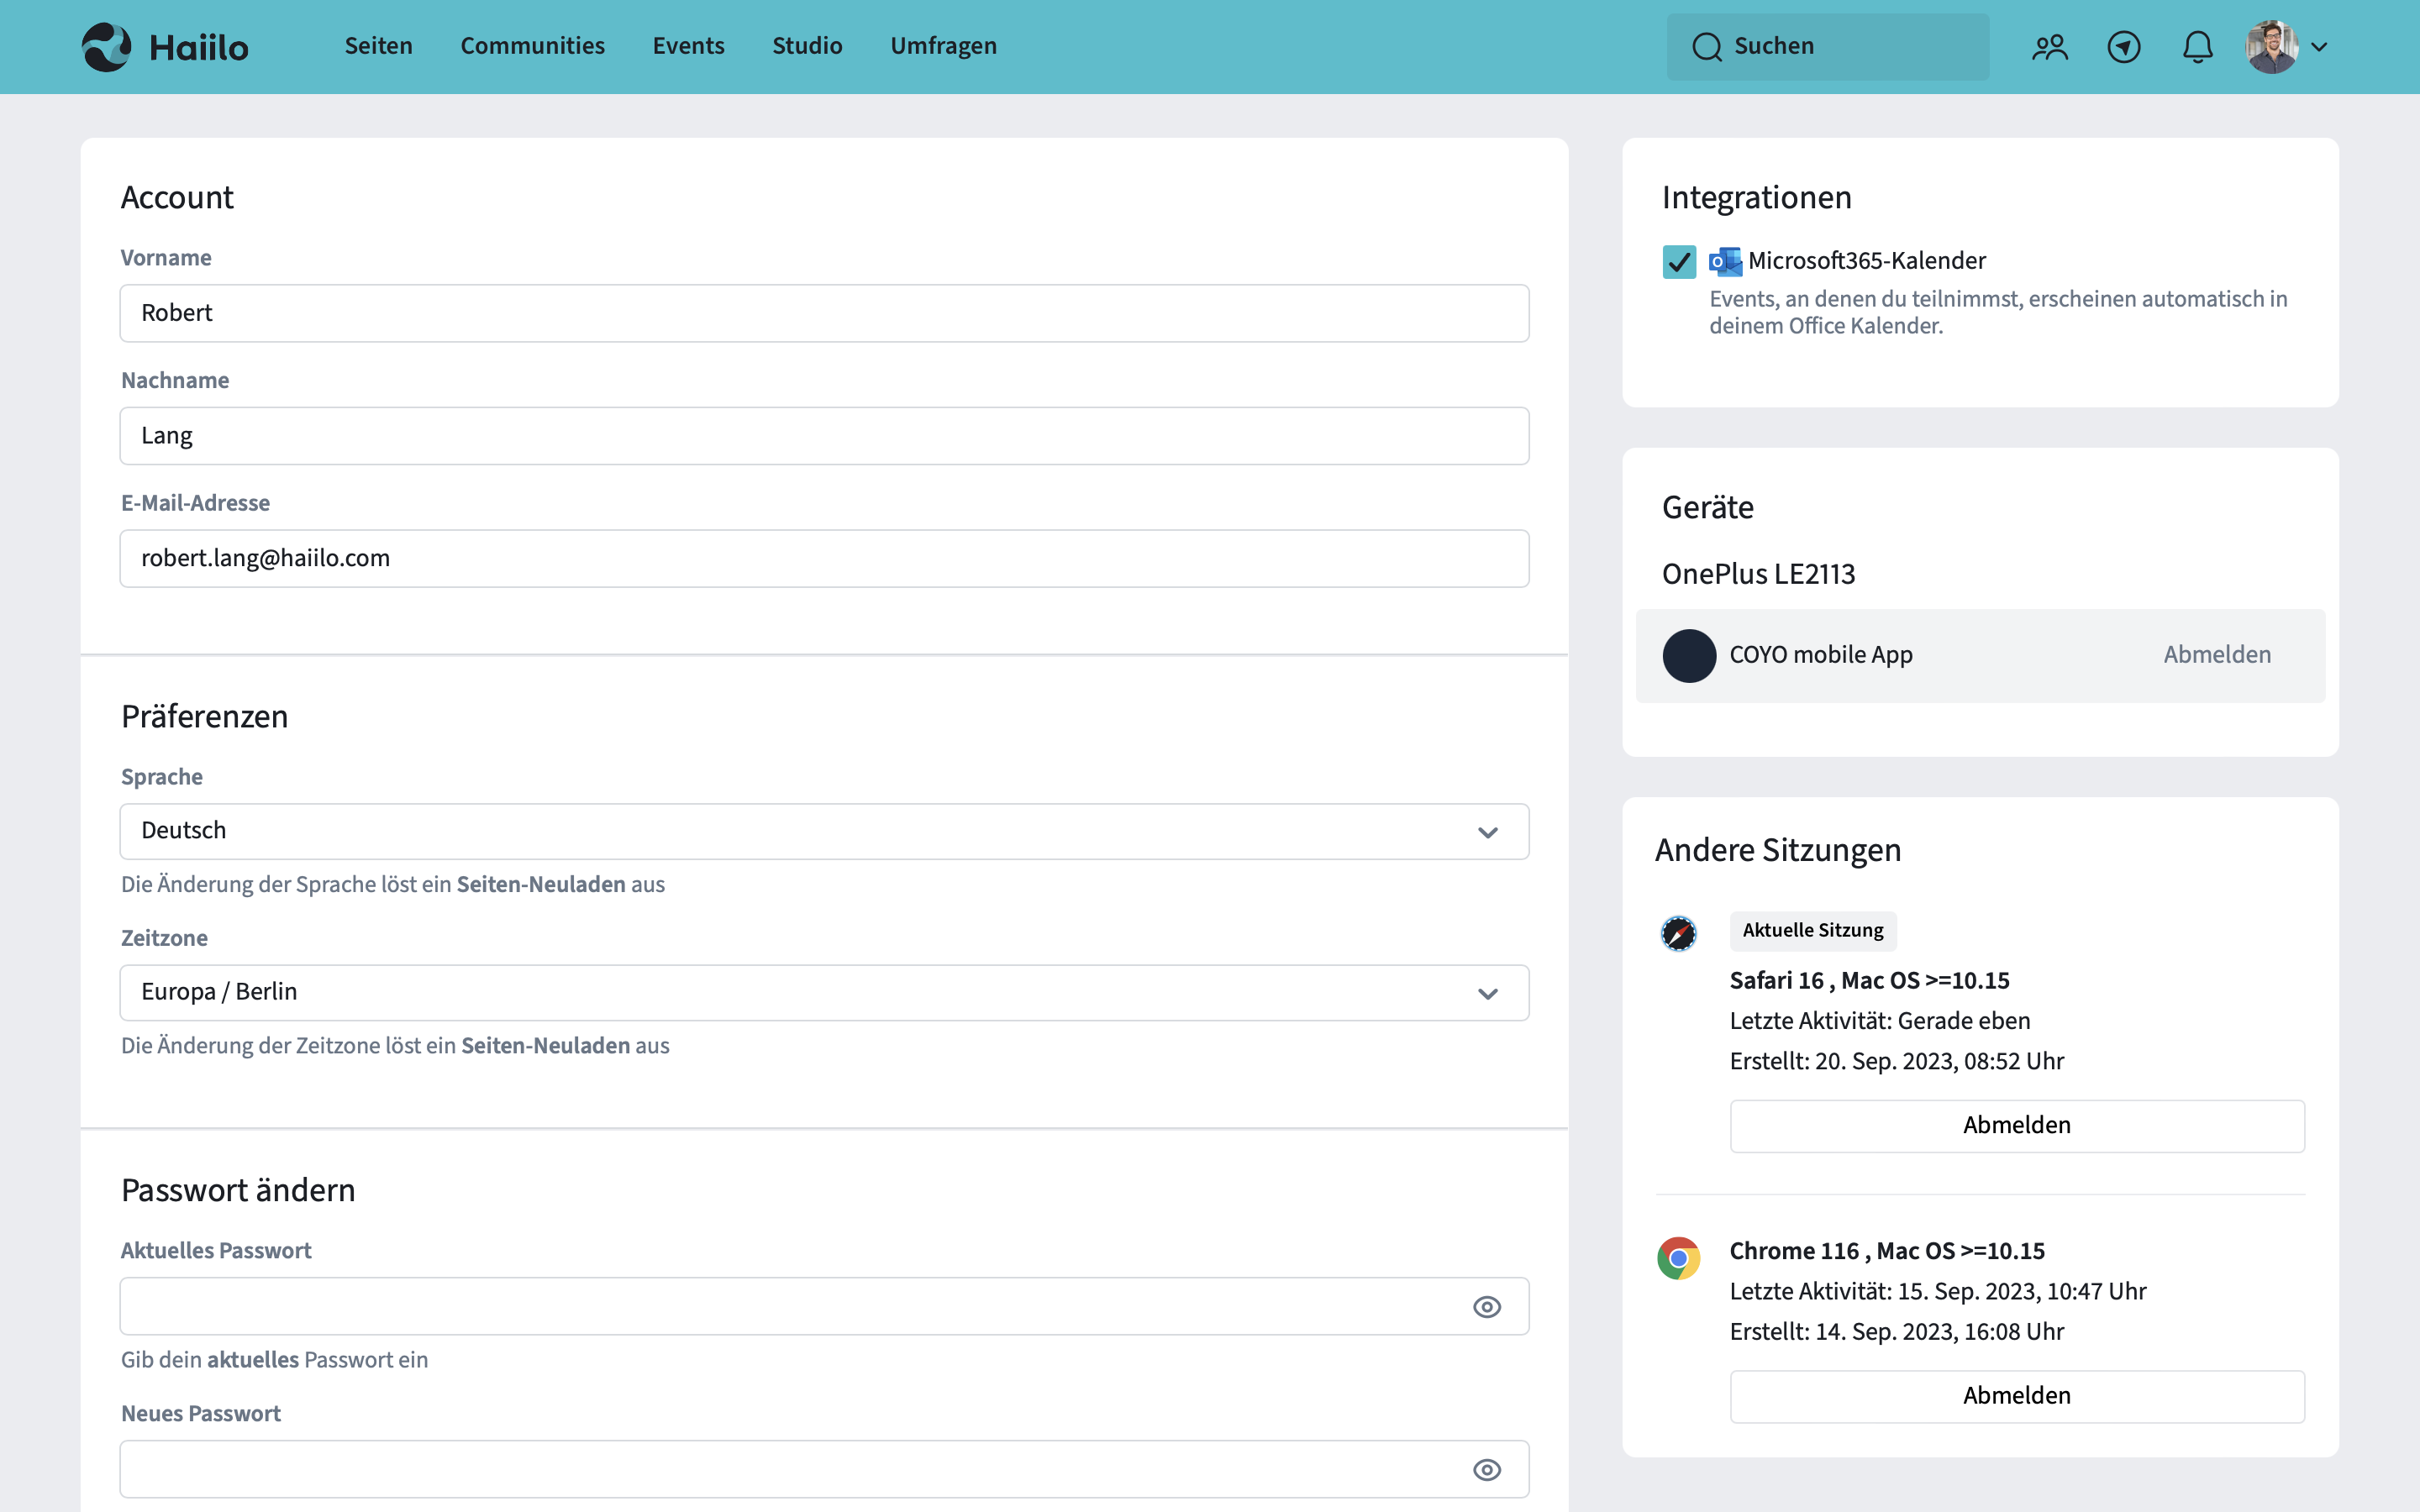Show the current password via eye icon
This screenshot has height=1512, width=2420.
[1487, 1307]
